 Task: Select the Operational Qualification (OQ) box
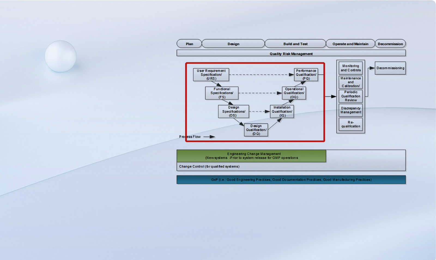[294, 93]
